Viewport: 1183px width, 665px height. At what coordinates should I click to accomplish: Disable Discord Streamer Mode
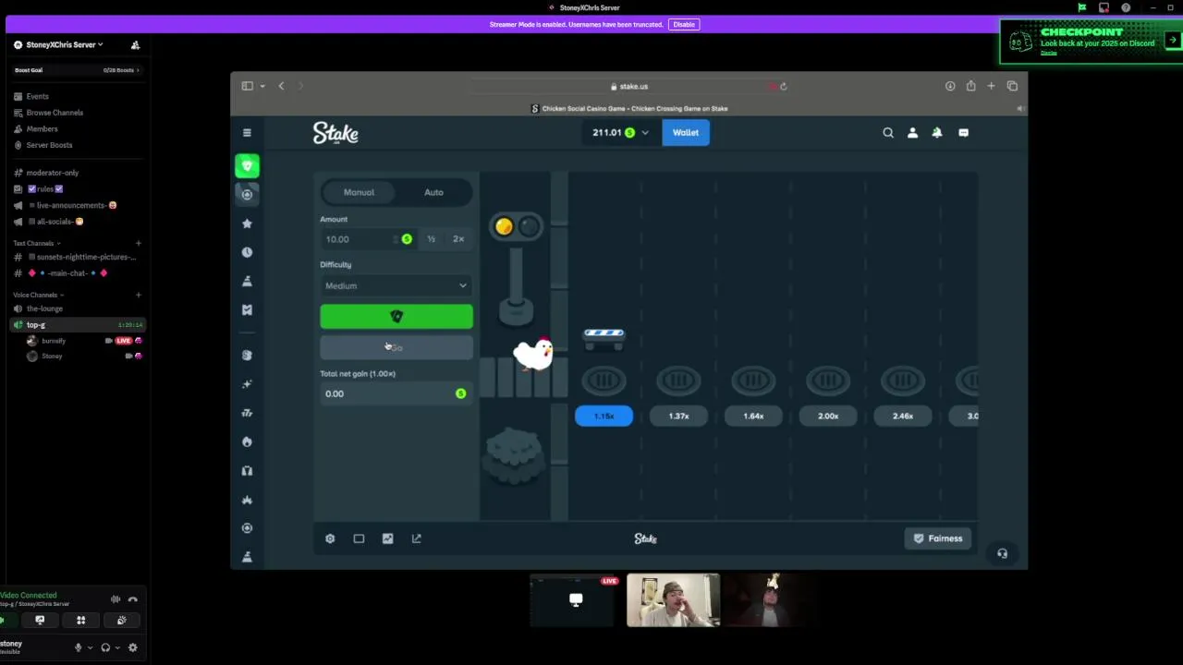(684, 24)
